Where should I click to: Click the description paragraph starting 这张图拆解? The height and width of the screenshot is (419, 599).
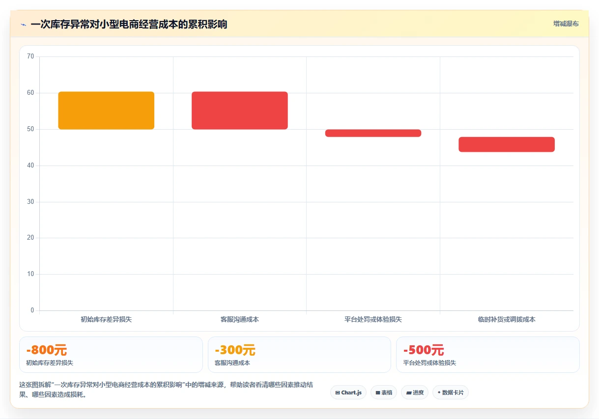click(166, 390)
